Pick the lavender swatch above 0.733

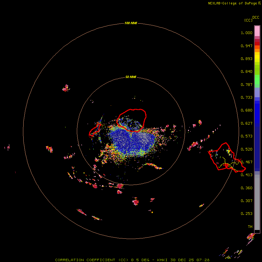pos(257,92)
